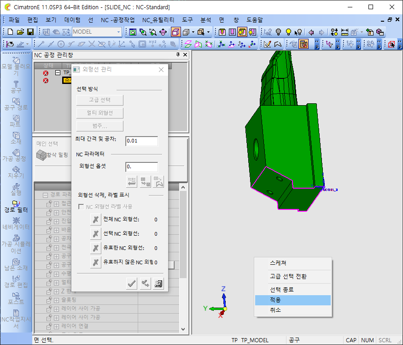Toggle the NC 외형선 라벨 사용 checkbox
403x345 pixels.
tap(81, 207)
